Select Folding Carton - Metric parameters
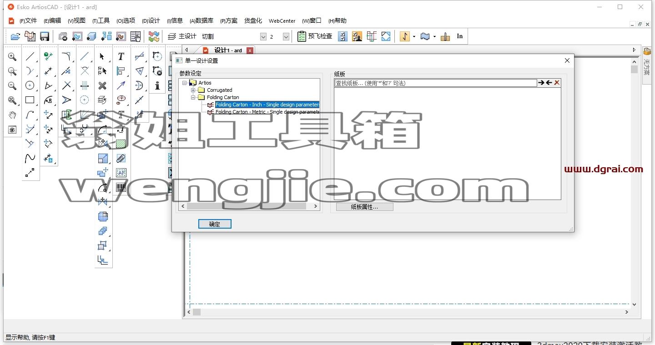The width and height of the screenshot is (655, 345). (267, 112)
